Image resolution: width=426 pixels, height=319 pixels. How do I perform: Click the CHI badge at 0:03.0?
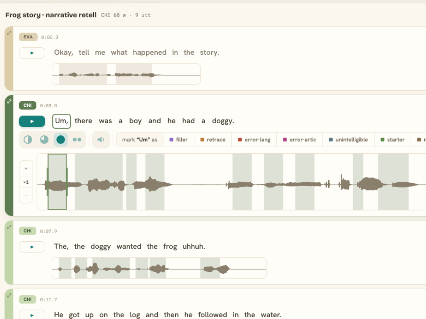[x=27, y=105]
